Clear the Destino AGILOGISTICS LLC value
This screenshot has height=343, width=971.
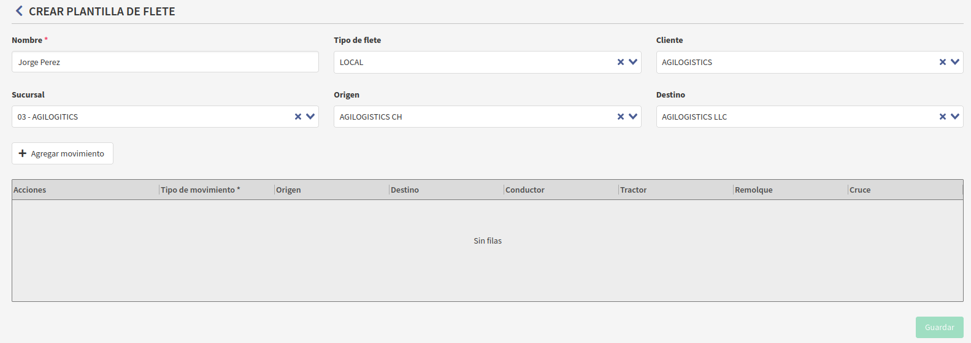pos(942,117)
